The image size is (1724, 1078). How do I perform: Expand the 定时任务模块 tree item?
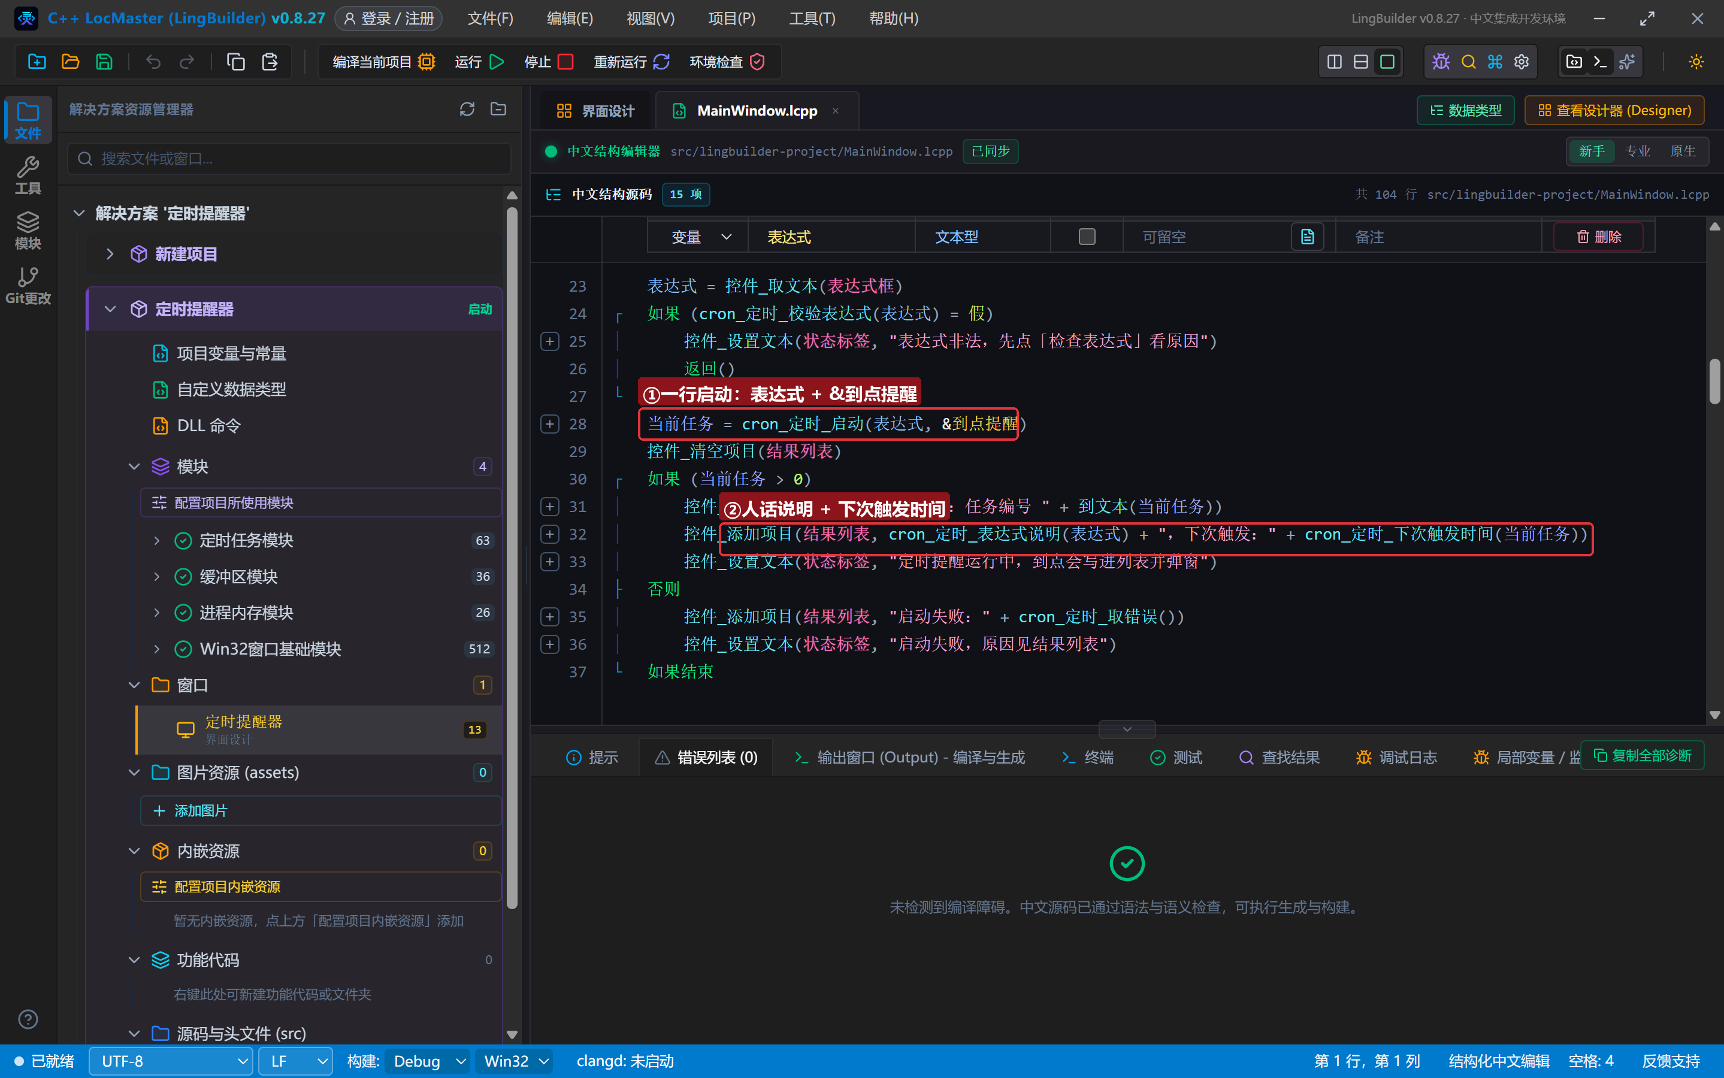[x=156, y=540]
